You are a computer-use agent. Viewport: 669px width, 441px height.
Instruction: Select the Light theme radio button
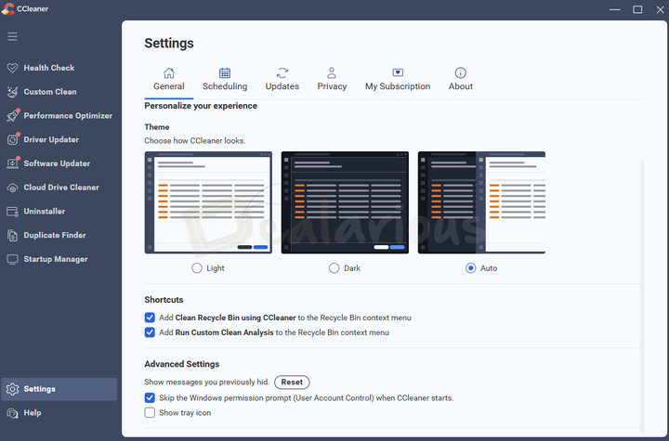tap(197, 267)
